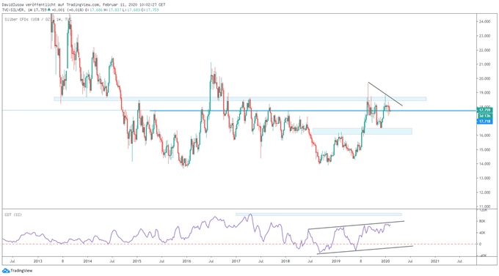The image size is (499, 276).
Task: Click the TradingView text at bottom left
Action: (21, 271)
